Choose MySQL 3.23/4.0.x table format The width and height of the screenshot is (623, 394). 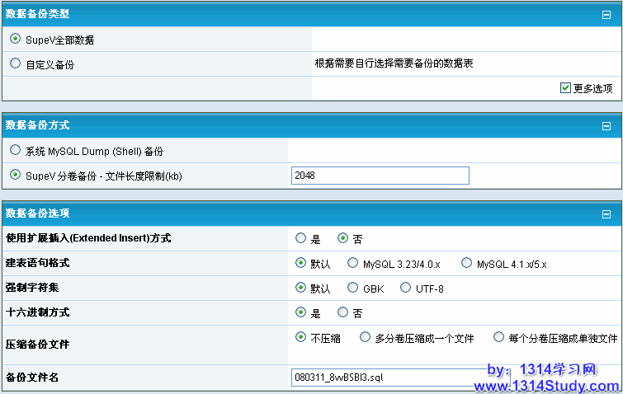point(353,264)
